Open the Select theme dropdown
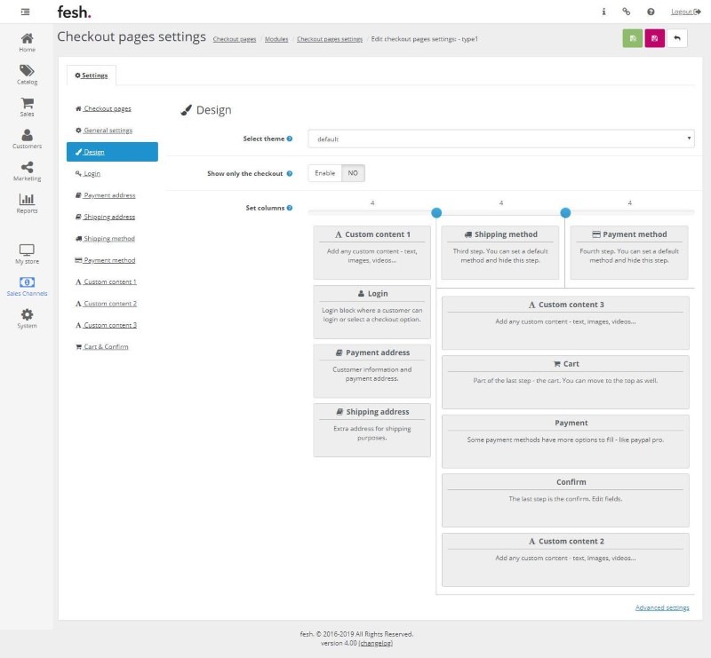This screenshot has height=658, width=711. [x=501, y=139]
